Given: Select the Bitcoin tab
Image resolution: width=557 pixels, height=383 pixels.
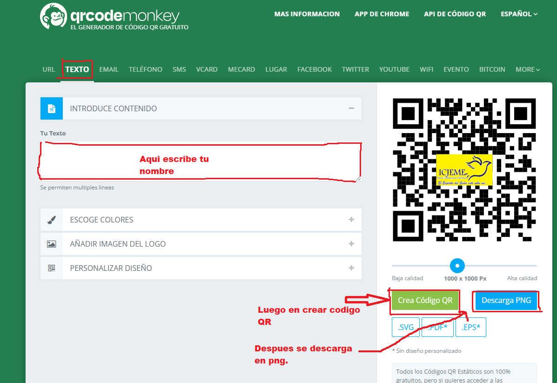Looking at the screenshot, I should click(x=492, y=69).
